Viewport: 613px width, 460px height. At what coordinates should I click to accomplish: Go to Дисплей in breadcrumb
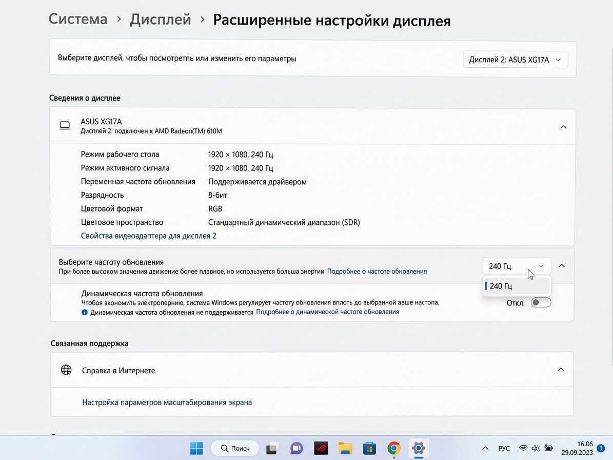pos(160,19)
